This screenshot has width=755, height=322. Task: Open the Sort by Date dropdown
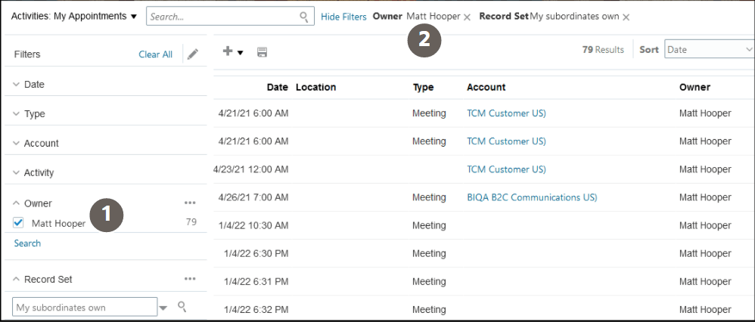click(x=708, y=50)
